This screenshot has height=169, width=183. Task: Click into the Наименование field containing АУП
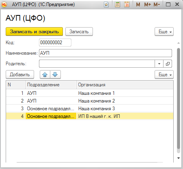pyautogui.click(x=105, y=53)
